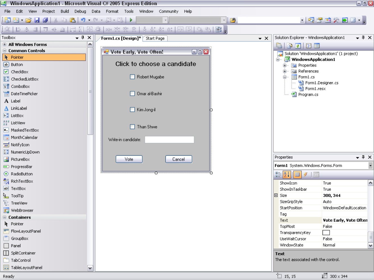Image resolution: width=374 pixels, height=280 pixels.
Task: Open the Undo history dropdown arrow
Action: 89,20
